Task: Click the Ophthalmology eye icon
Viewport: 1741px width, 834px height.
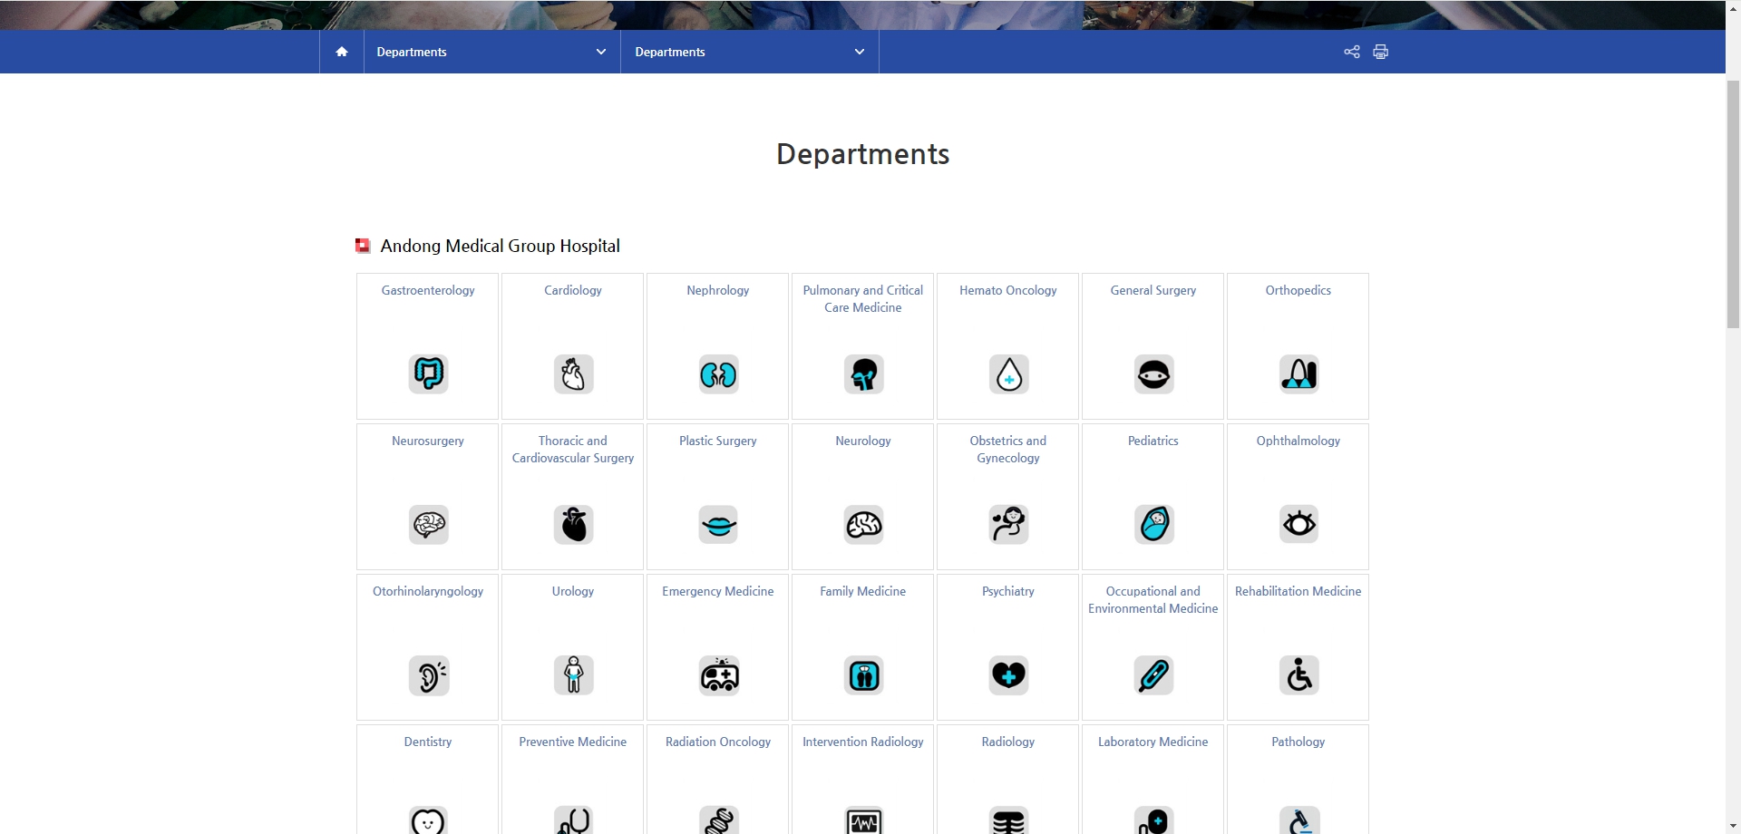Action: click(1298, 524)
